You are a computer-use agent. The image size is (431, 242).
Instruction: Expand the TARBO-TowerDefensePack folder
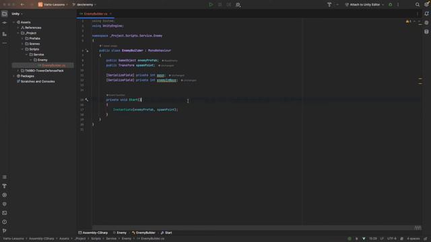click(18, 71)
